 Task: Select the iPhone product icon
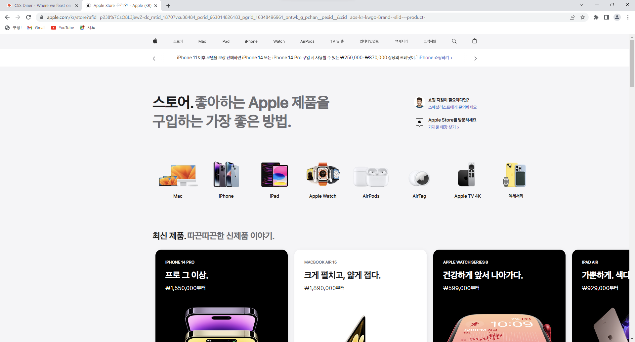(x=226, y=174)
